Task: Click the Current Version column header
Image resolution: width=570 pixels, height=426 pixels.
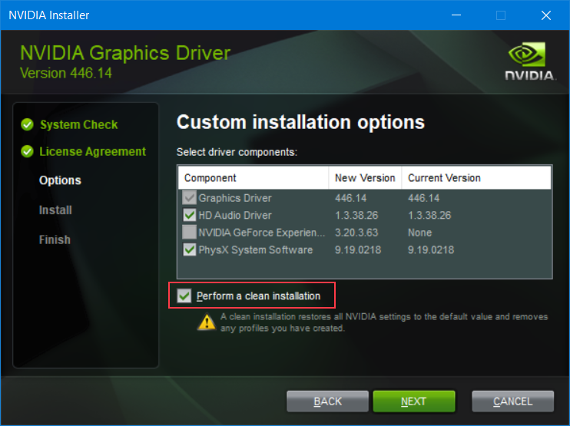Action: 444,178
